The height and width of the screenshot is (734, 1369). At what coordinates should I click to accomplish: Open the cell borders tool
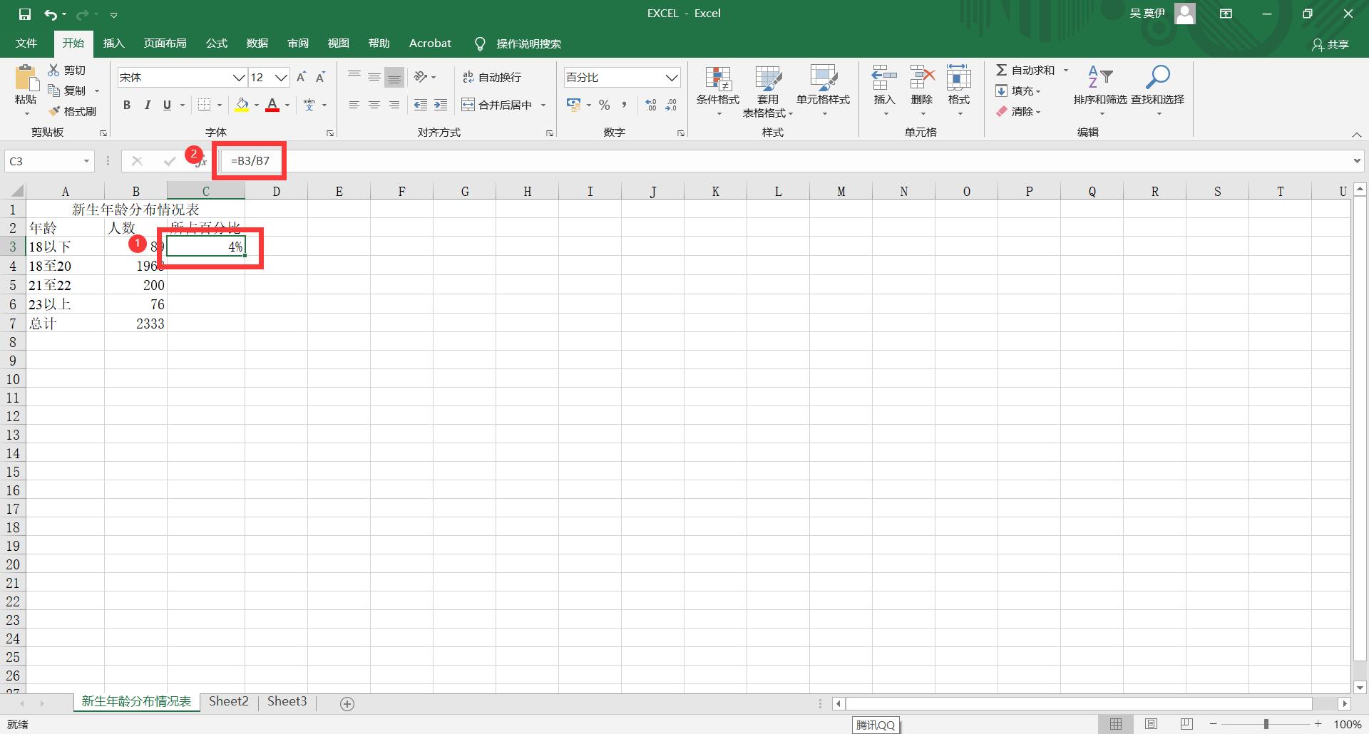tap(205, 105)
